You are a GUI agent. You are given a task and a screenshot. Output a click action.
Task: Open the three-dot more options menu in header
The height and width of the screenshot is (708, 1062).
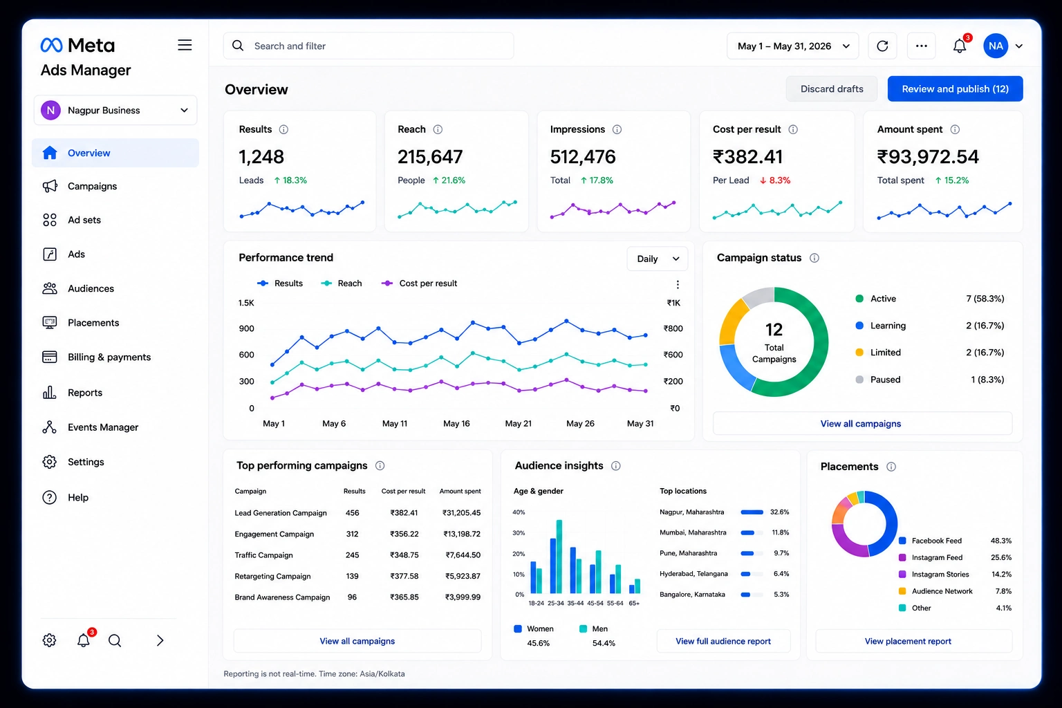coord(922,46)
